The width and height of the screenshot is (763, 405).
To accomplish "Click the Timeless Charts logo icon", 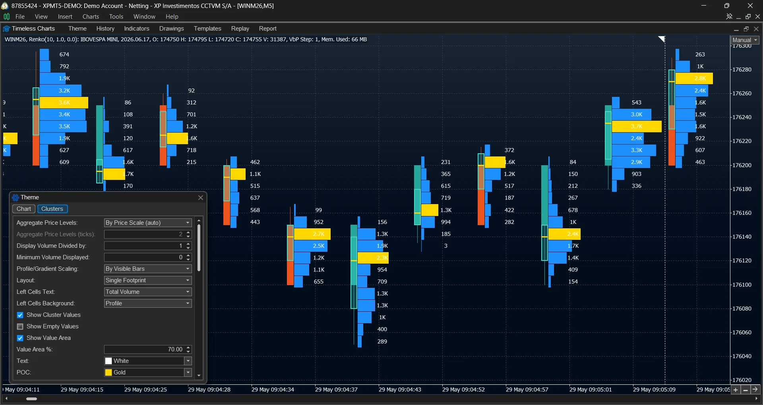I will tap(6, 29).
